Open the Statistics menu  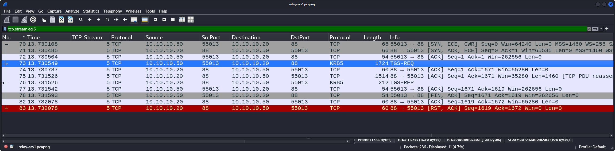point(91,11)
